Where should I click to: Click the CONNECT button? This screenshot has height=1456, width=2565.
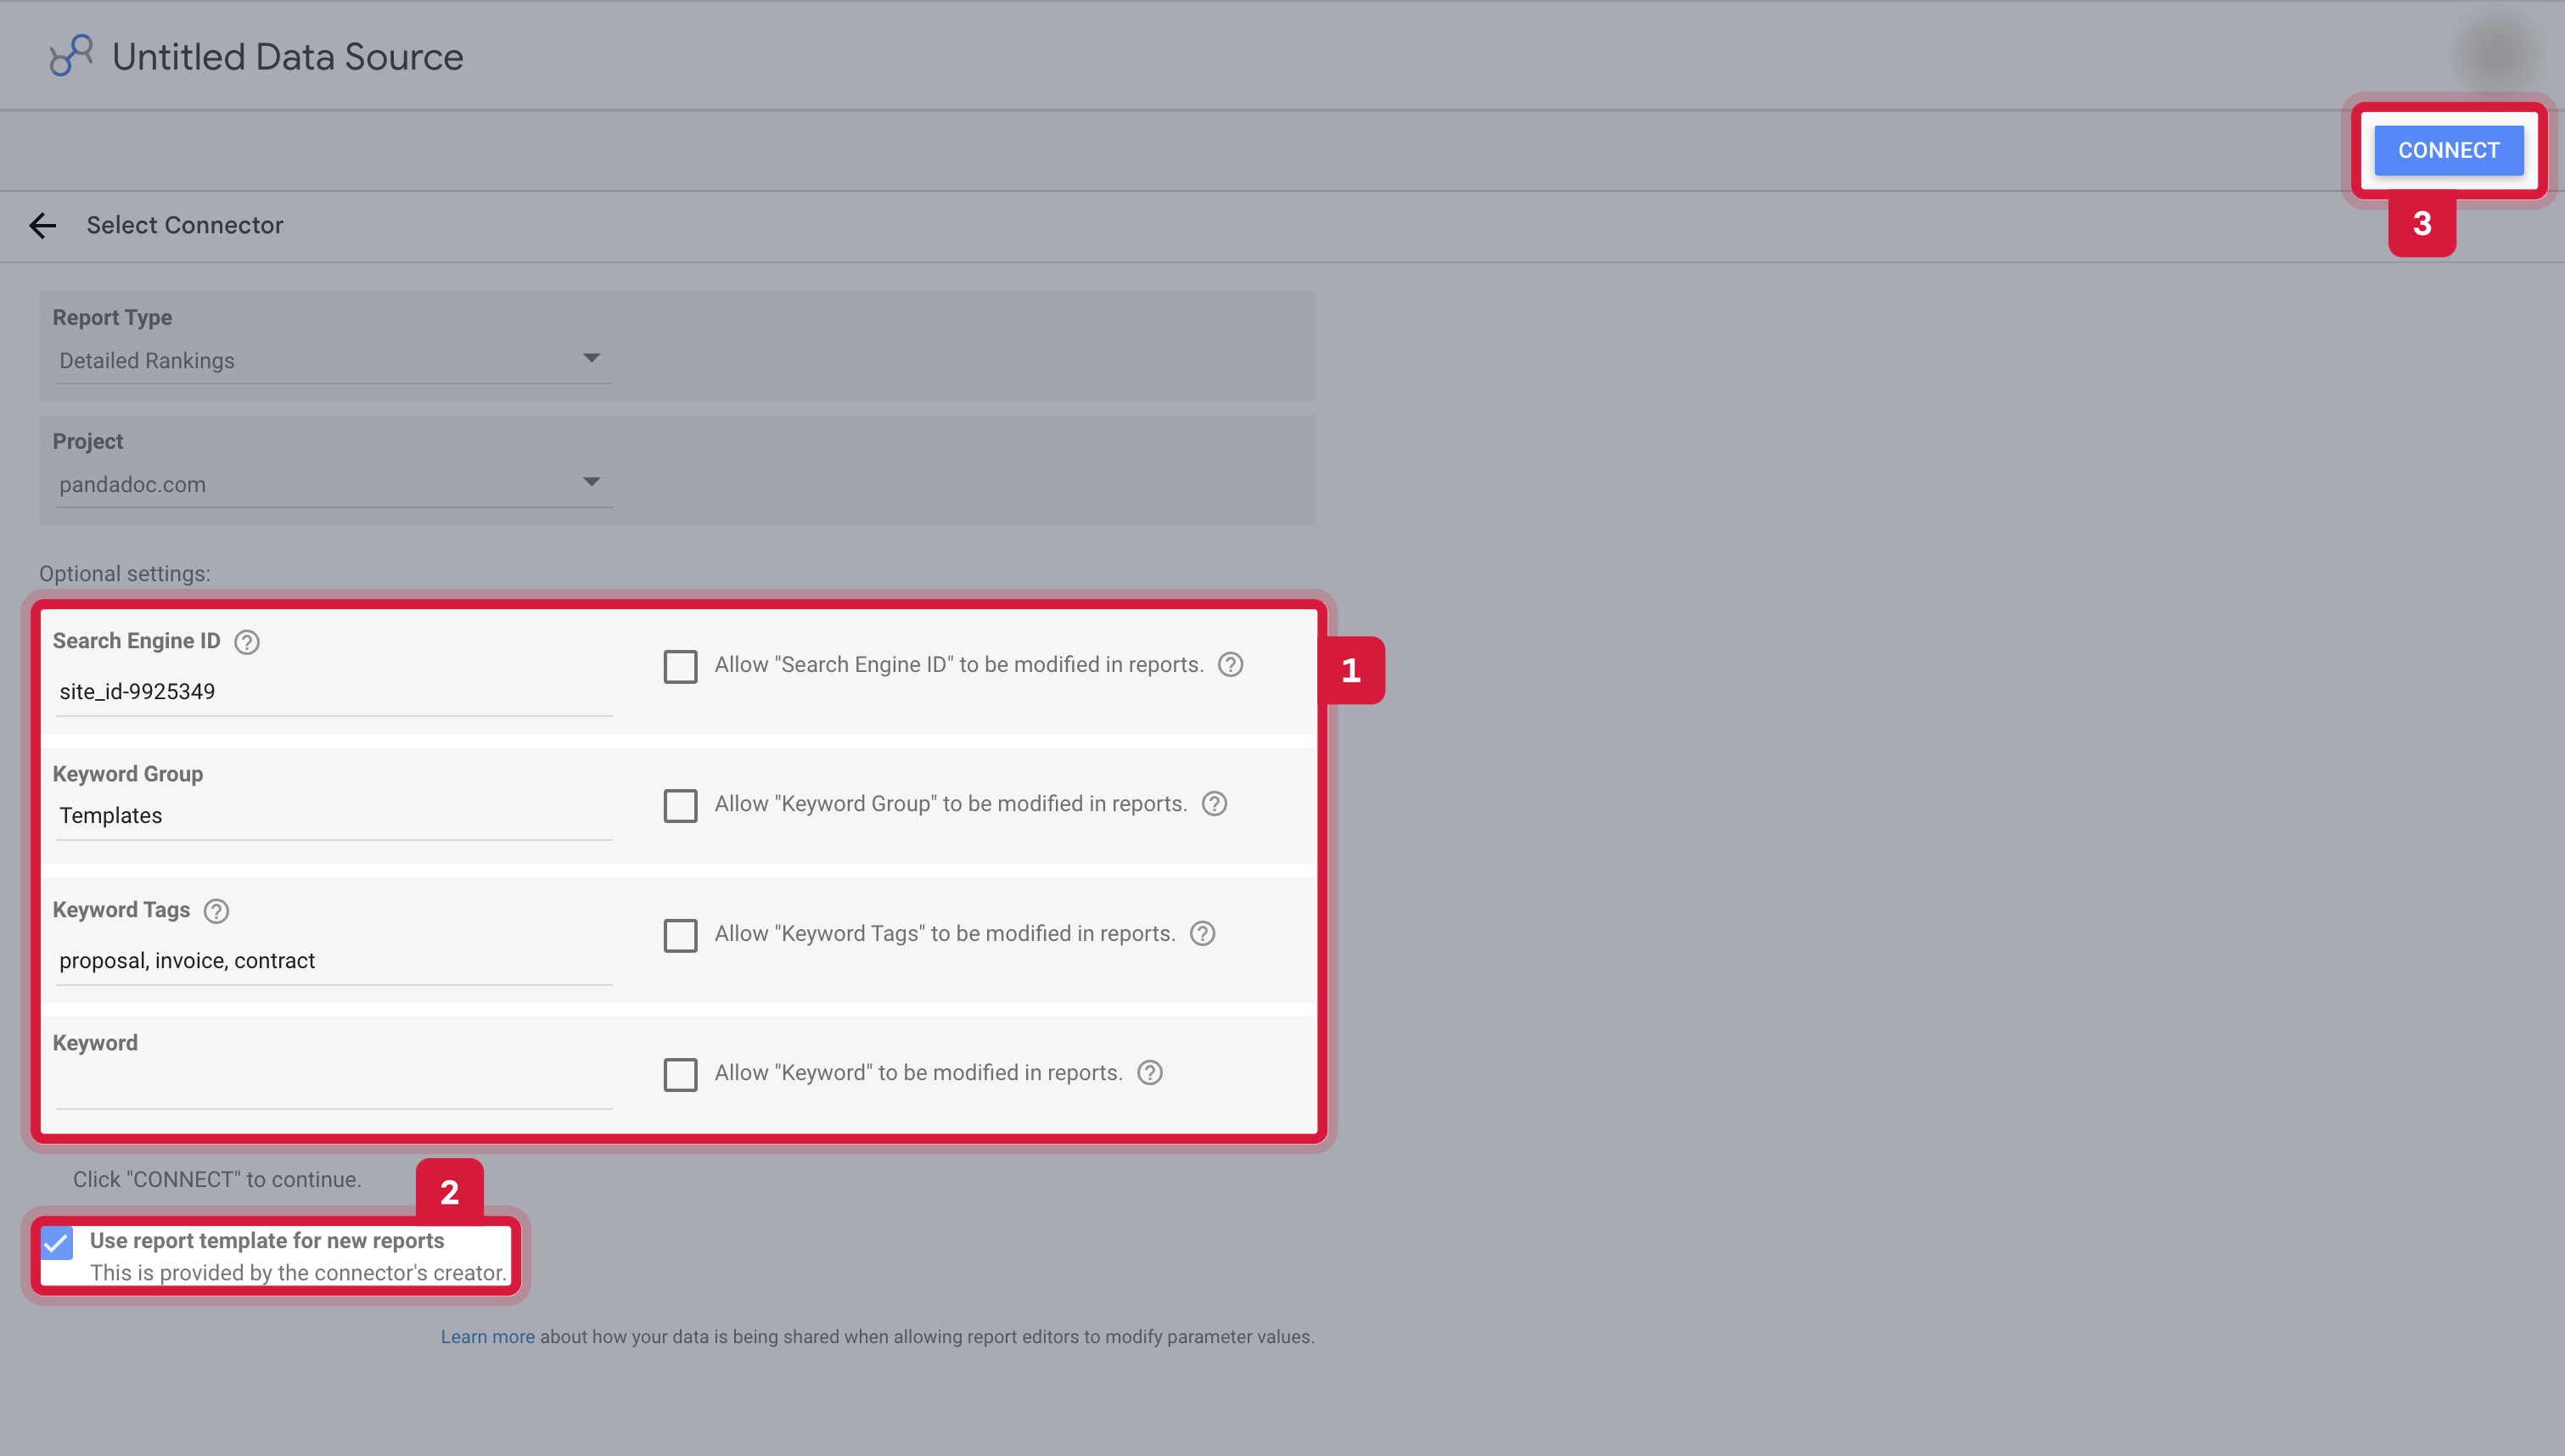(2448, 150)
